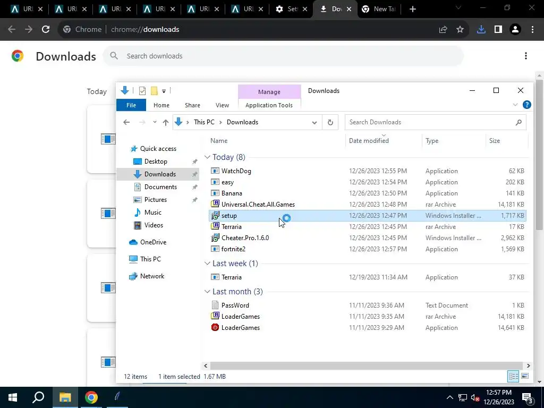Click the setup installer file icon

[x=215, y=216]
